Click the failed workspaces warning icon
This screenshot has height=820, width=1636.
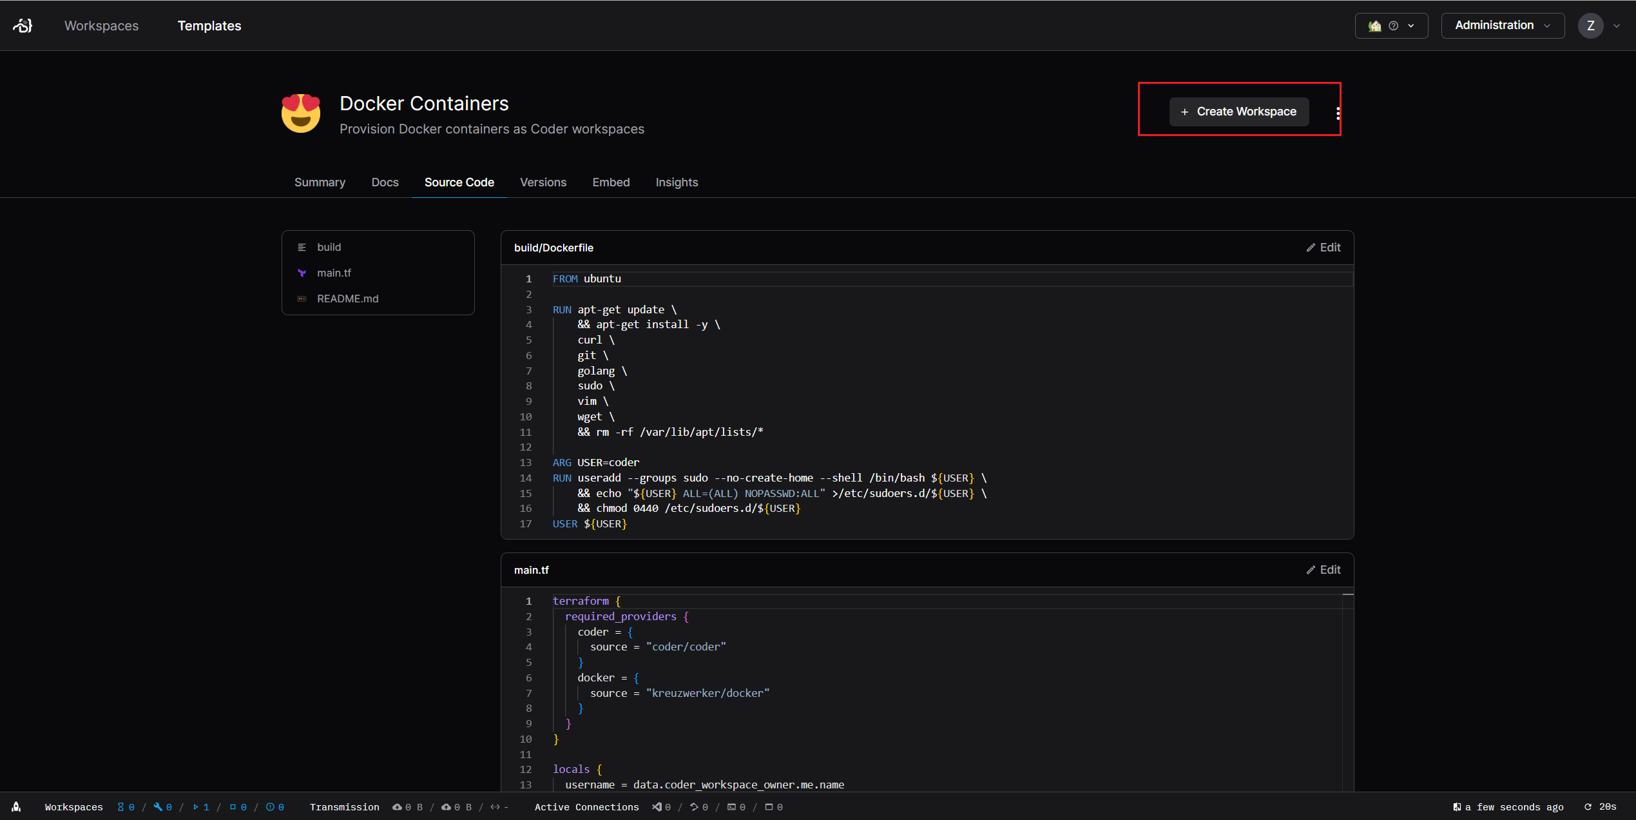pyautogui.click(x=270, y=806)
